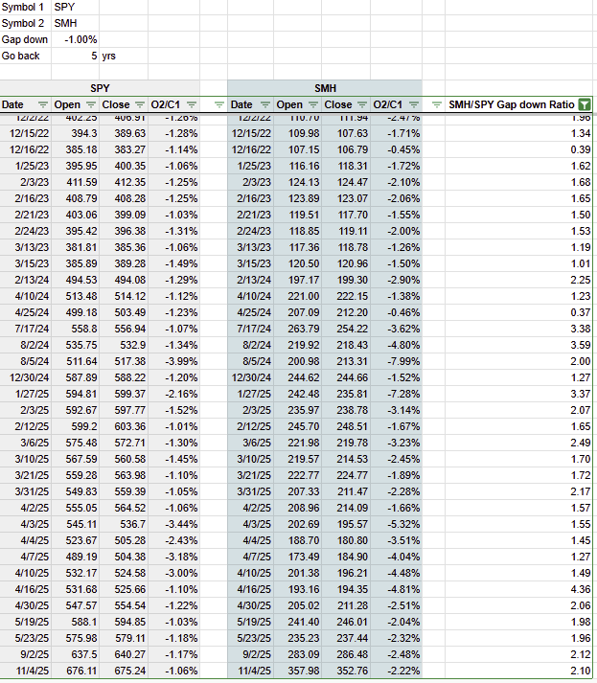Open the SMH Close column filter
Image resolution: width=597 pixels, height=683 pixels.
click(x=361, y=104)
